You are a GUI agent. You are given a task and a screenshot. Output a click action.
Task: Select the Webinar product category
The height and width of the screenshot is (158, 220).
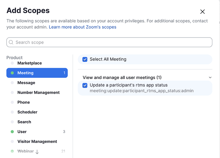click(26, 151)
